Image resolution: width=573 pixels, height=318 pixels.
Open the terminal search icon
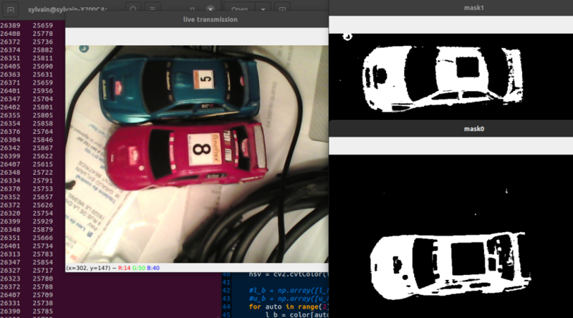click(x=134, y=10)
